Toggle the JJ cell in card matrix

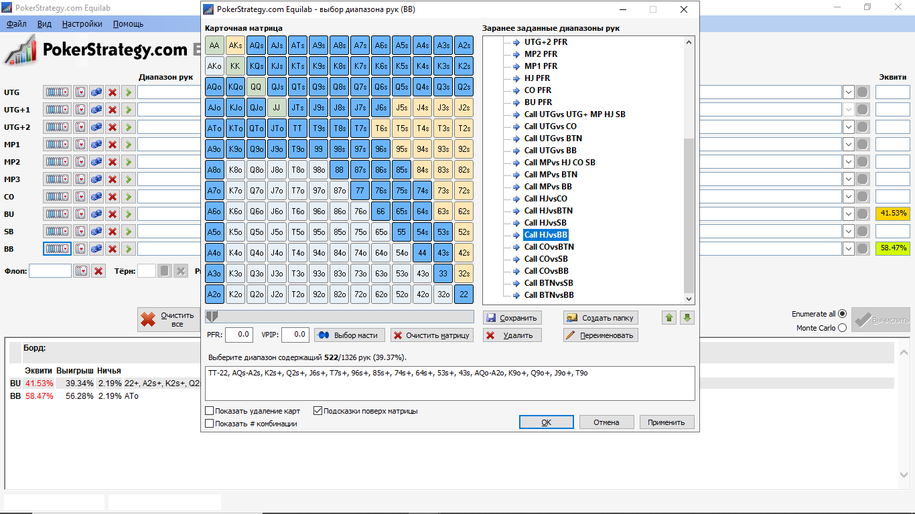277,108
